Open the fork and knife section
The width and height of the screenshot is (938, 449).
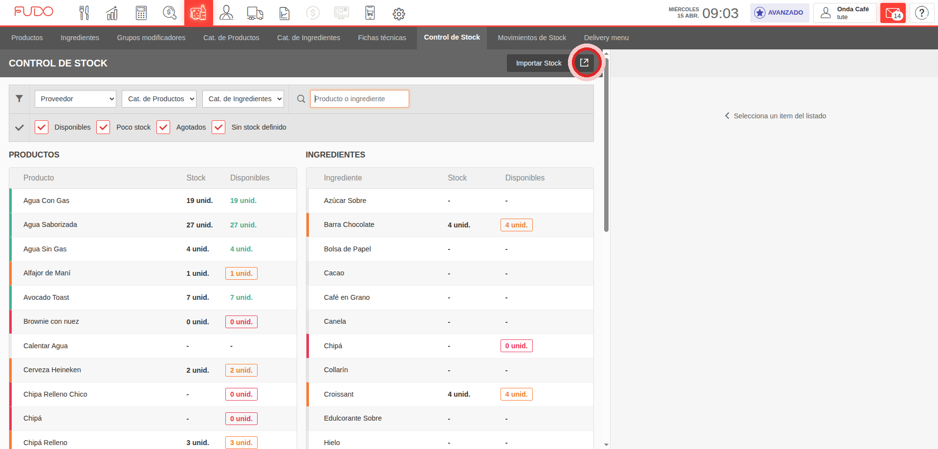(x=84, y=13)
